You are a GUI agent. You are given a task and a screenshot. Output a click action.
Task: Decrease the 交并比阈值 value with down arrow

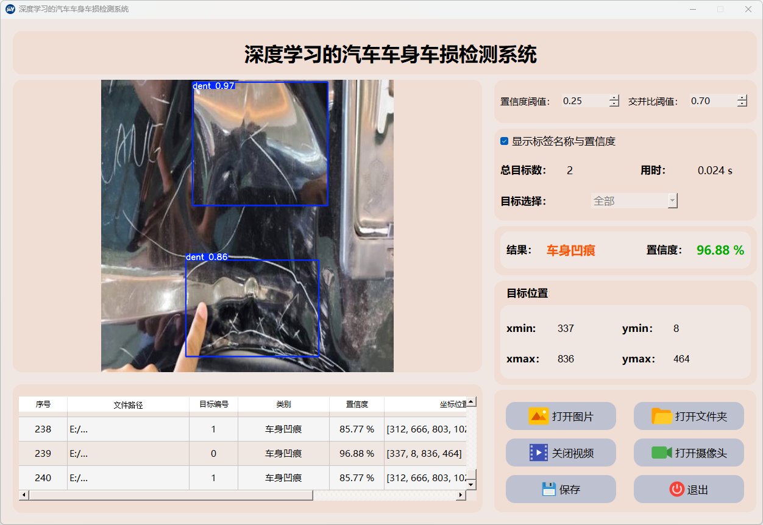(742, 104)
